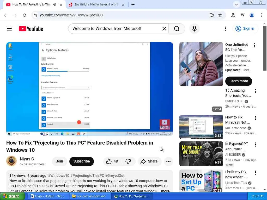Open options for I built my PC video

pyautogui.click(x=256, y=173)
